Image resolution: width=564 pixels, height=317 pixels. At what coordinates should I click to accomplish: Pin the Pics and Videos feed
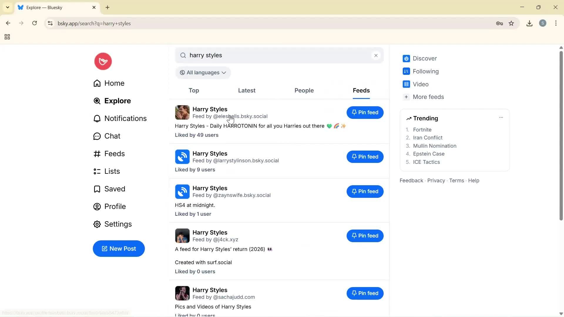365,293
